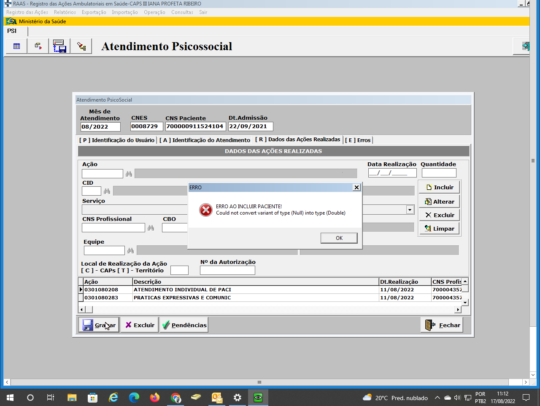The image size is (540, 406).
Task: Switch to Identificação do Usuário tab
Action: pos(117,140)
